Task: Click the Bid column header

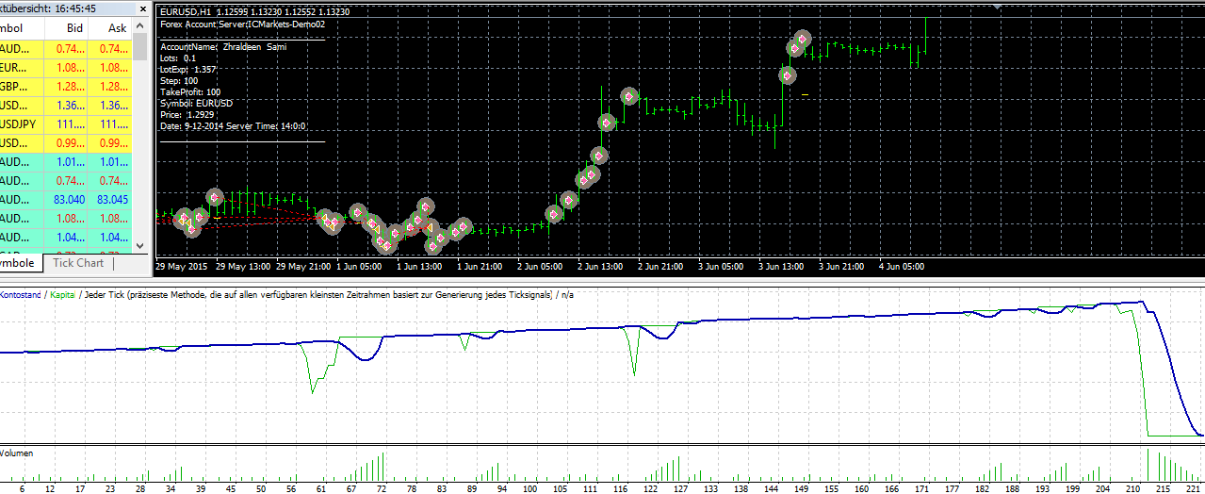Action: click(75, 28)
